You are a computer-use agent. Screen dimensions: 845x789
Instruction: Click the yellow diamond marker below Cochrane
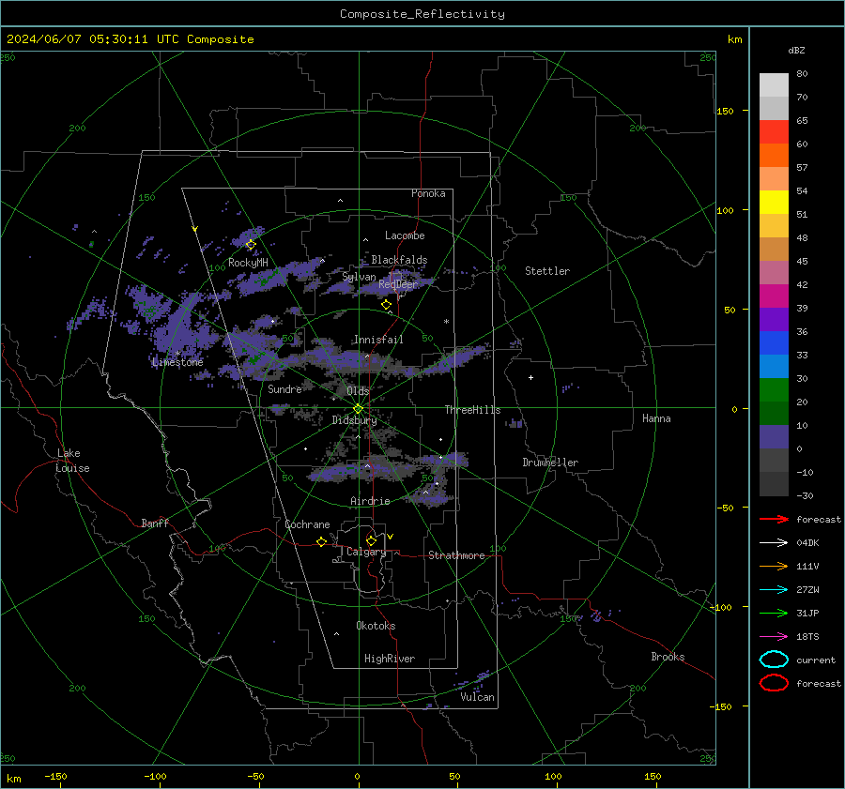[x=321, y=541]
